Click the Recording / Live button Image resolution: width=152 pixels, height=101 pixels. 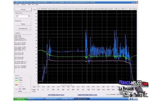click(x=23, y=29)
